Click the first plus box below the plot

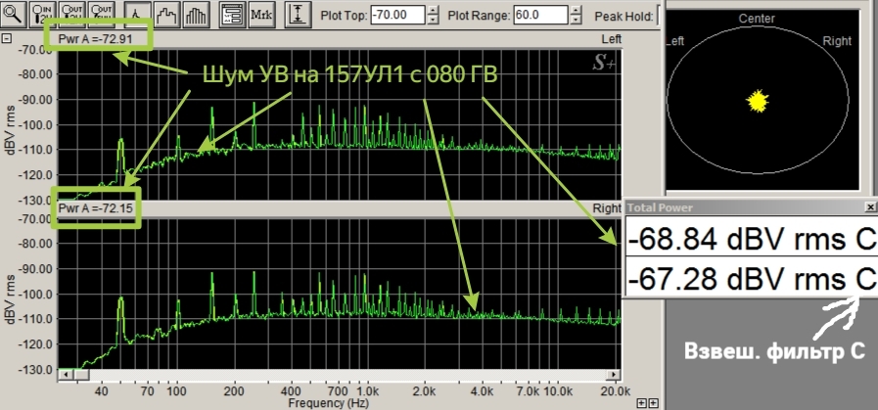click(x=643, y=403)
